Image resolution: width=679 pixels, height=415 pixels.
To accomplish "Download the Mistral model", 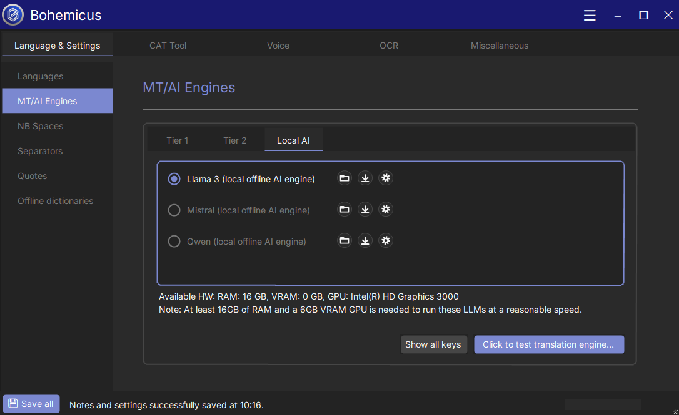I will tap(365, 209).
